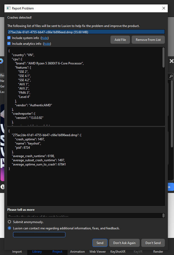Click Remove From List button

(x=148, y=40)
